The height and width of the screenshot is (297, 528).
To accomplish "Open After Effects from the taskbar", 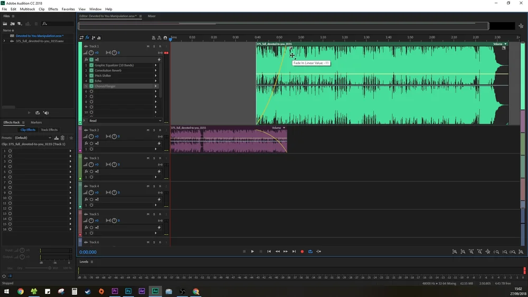I will click(x=142, y=291).
